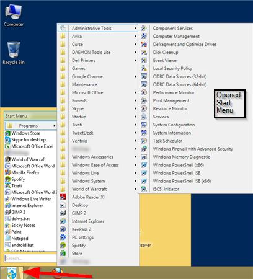Screen dimensions: 253x279
Task: Open the Local Security Policy icon
Action: pos(144,68)
